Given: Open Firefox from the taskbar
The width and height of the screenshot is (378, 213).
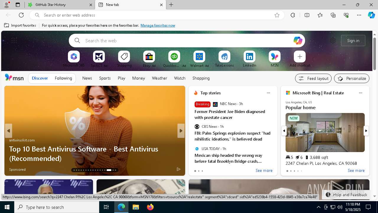Looking at the screenshot, I should (150, 207).
